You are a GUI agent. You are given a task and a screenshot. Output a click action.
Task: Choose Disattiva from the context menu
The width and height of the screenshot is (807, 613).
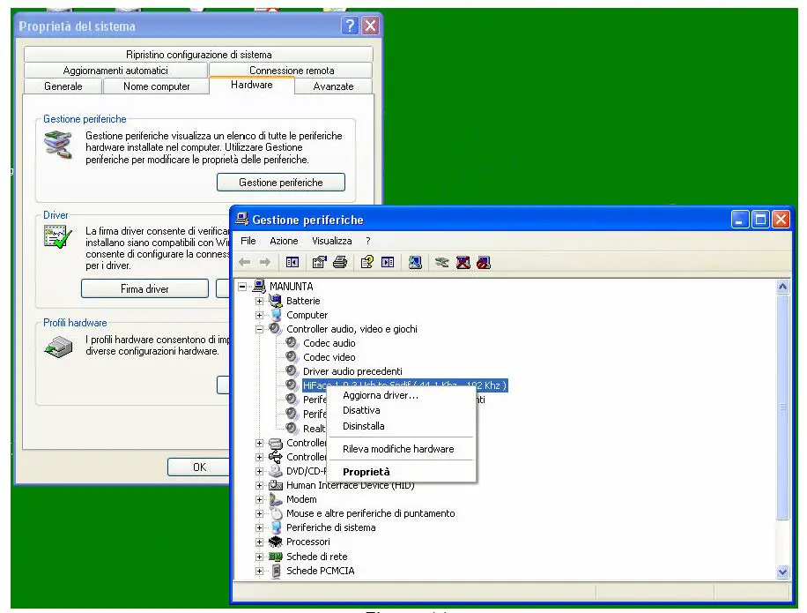[x=400, y=410]
